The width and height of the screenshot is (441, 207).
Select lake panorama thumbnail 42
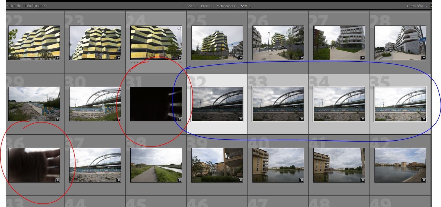point(400,165)
